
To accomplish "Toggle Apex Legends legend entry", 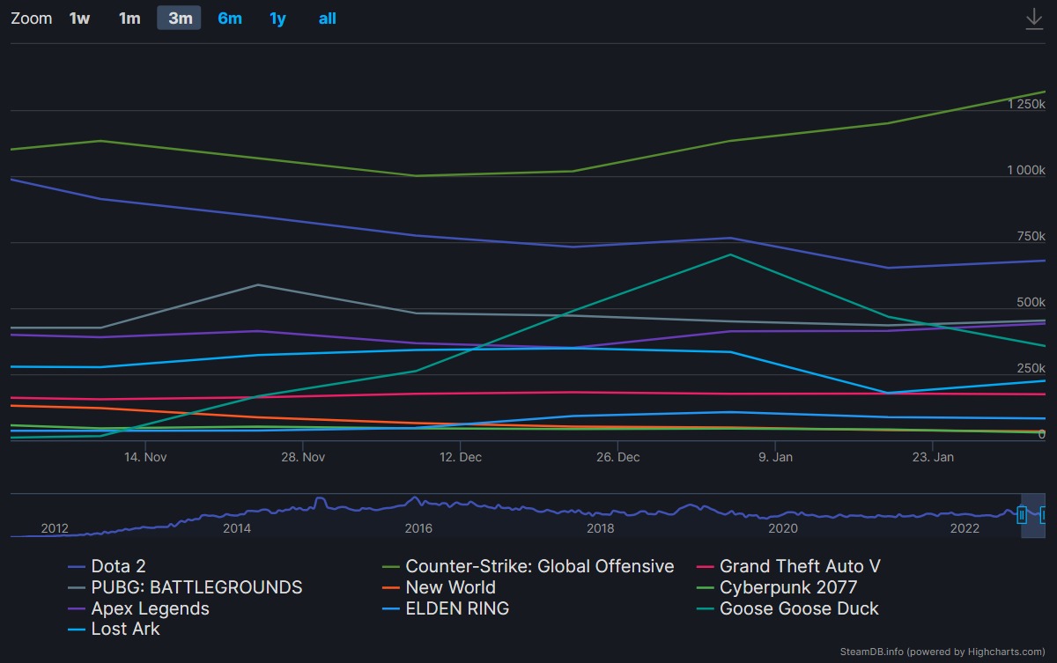I will pos(138,608).
